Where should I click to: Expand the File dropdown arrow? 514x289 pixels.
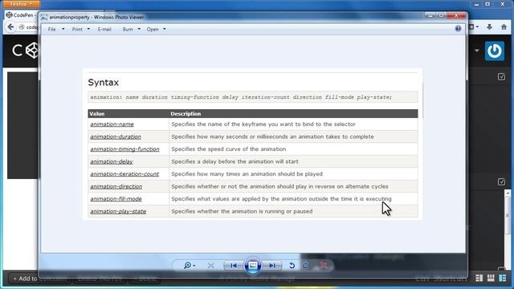[63, 29]
